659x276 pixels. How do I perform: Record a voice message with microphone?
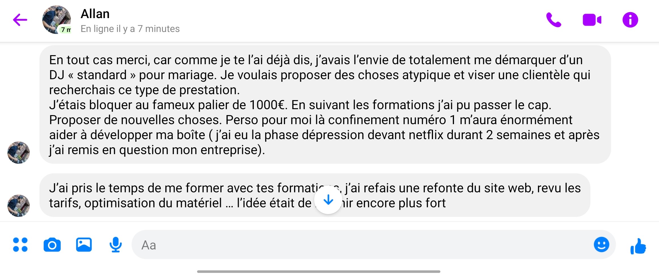coord(115,245)
